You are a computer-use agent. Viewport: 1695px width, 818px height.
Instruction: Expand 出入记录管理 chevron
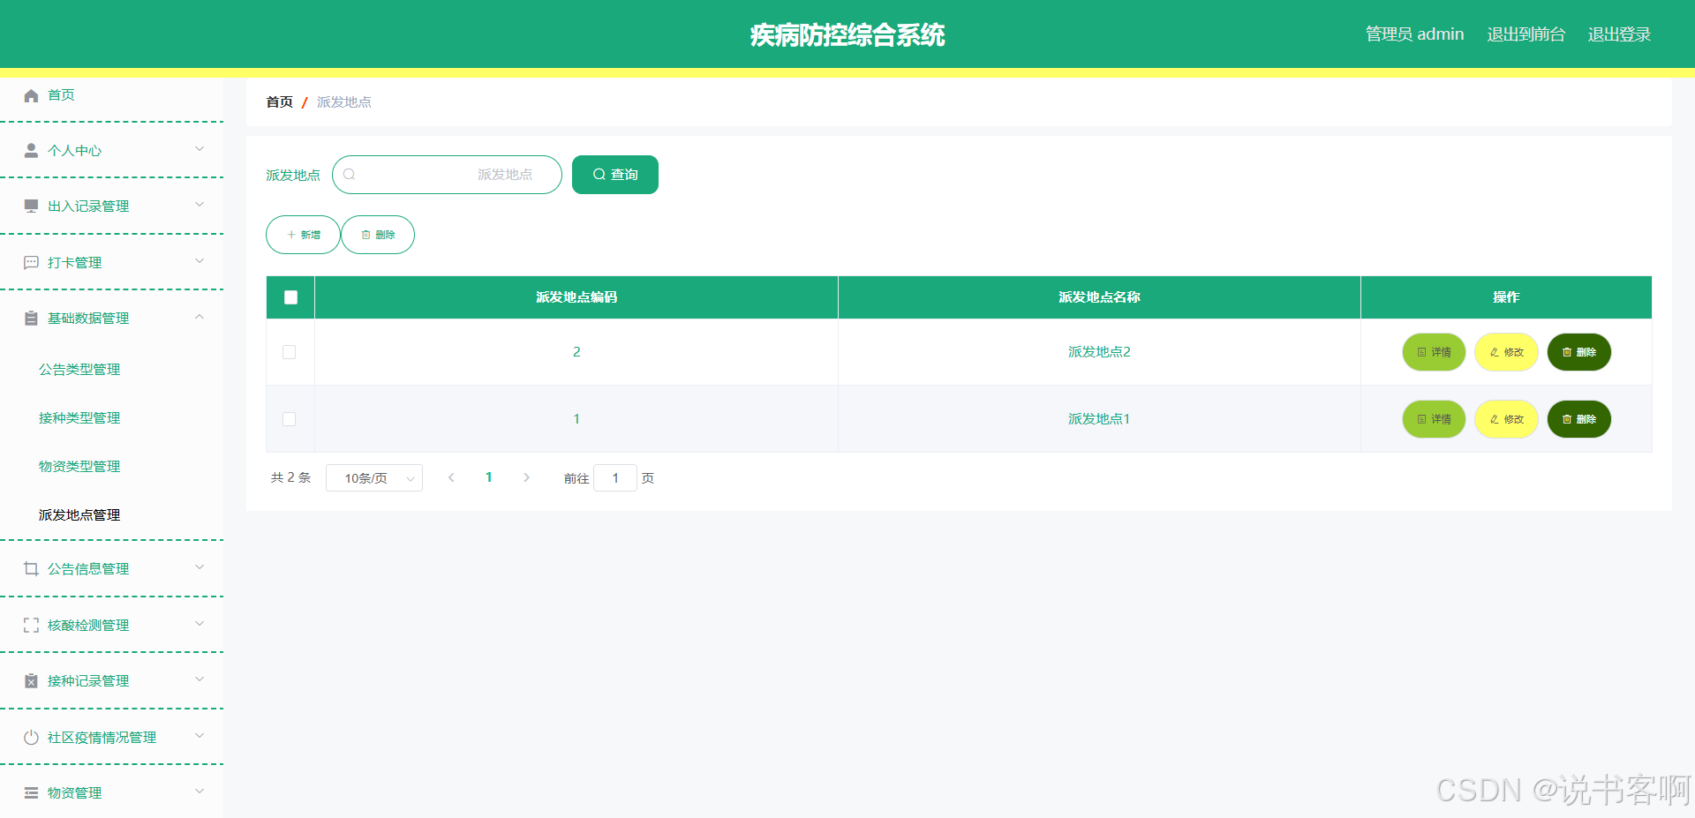200,205
